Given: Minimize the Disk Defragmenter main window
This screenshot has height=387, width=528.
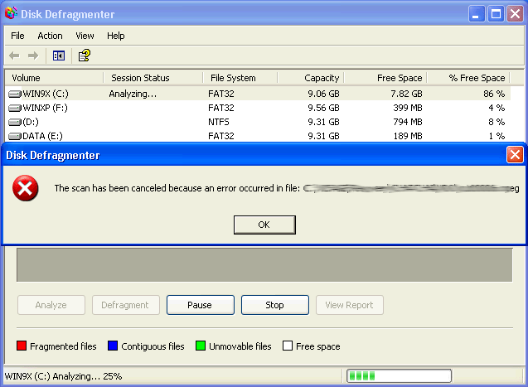Looking at the screenshot, I should point(477,14).
